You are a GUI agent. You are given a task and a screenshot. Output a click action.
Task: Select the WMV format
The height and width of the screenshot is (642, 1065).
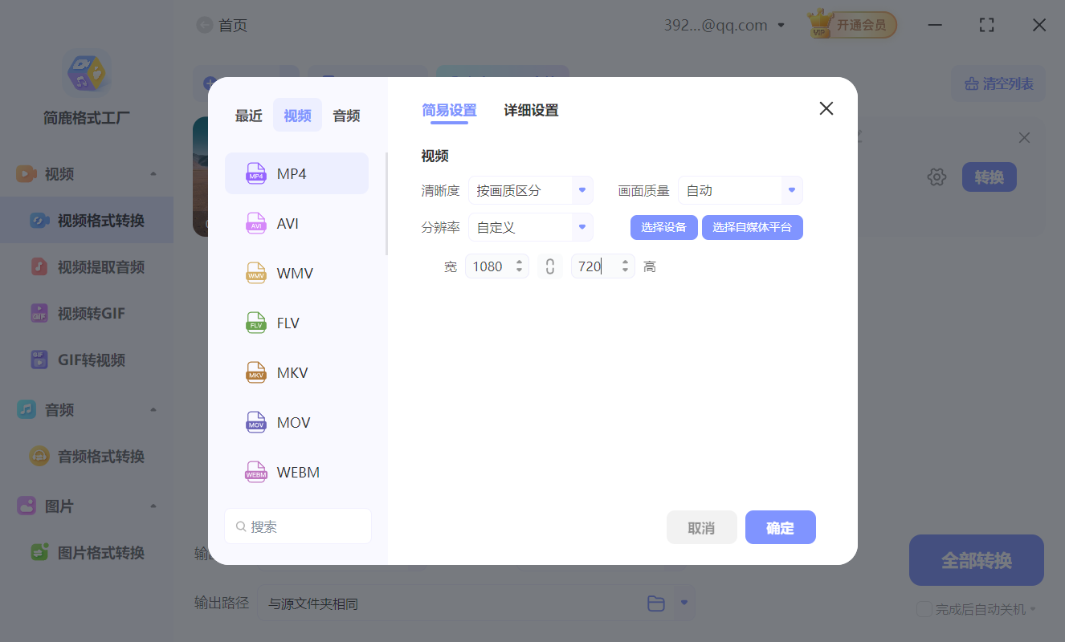[296, 273]
